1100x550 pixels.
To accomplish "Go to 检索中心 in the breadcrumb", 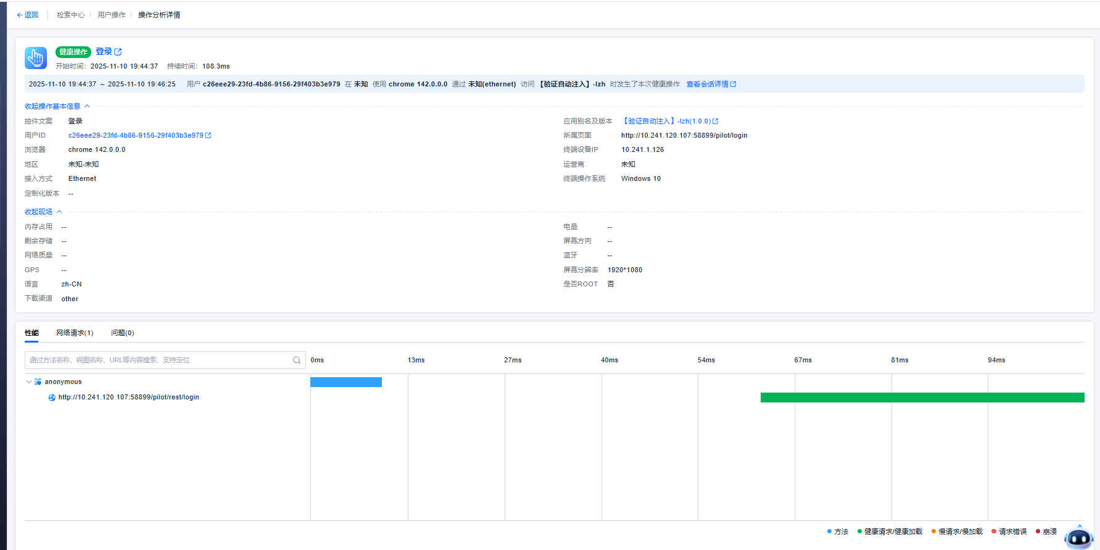I will pos(70,15).
